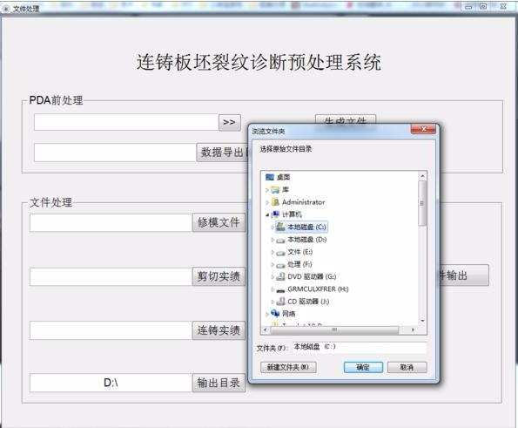Screen dimensions: 518x428
Task: Cancel the browse dialog with 取消
Action: [407, 367]
